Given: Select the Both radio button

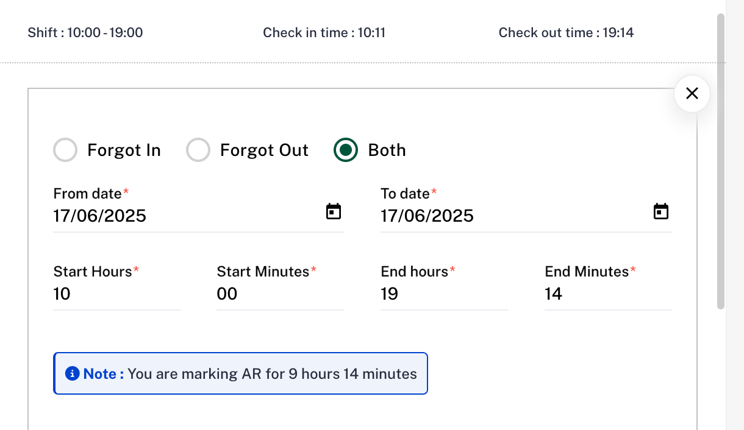Looking at the screenshot, I should (346, 150).
